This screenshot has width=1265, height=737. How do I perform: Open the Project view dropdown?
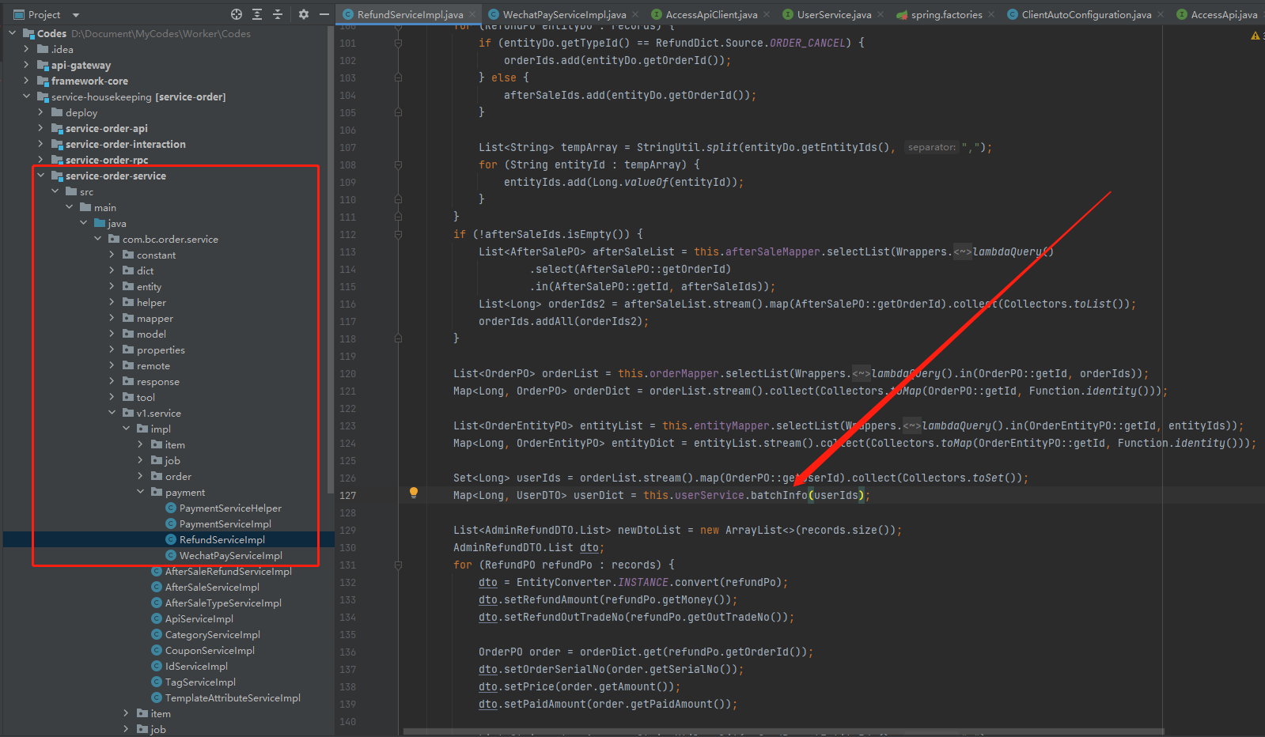coord(76,15)
